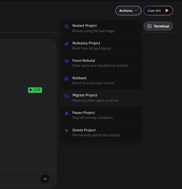Click the Migrate Project swap arrows icon
Screen dimensions: 182x189
tap(66, 96)
